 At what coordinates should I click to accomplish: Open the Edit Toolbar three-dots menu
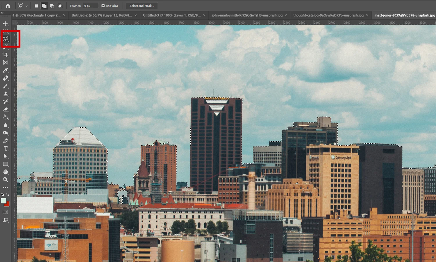tap(6, 188)
